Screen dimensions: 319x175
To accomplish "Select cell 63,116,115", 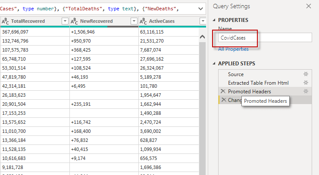I will pos(169,32).
